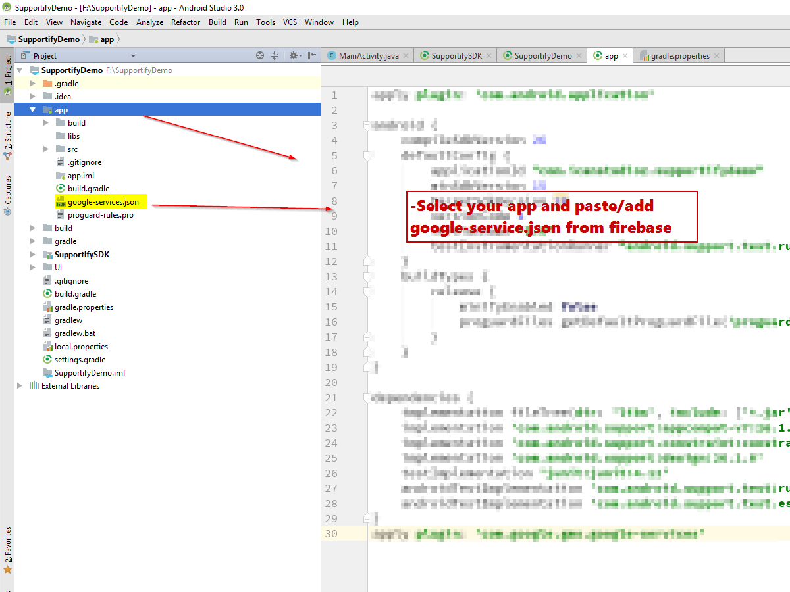Close the MainActivity.java tab
The width and height of the screenshot is (790, 592).
[406, 56]
